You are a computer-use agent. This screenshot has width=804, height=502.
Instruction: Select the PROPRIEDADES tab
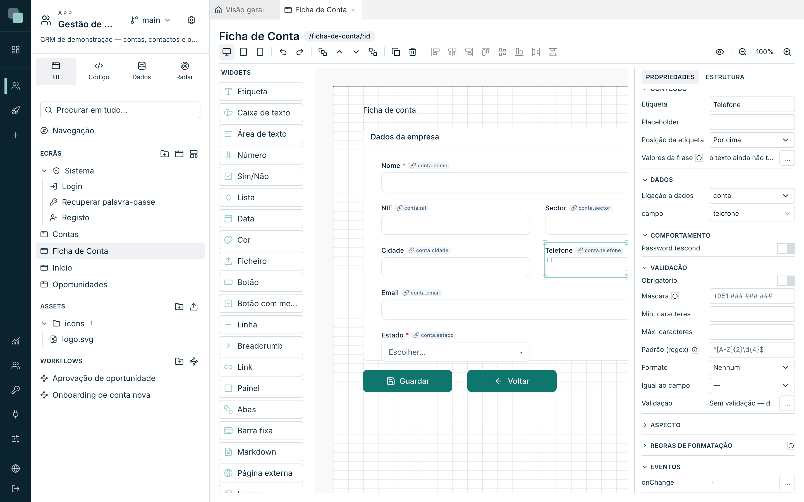click(670, 77)
